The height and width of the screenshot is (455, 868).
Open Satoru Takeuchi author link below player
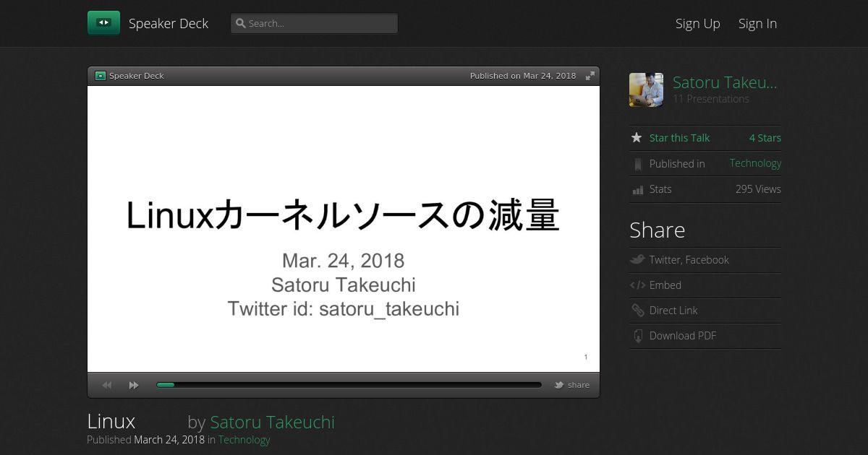272,422
